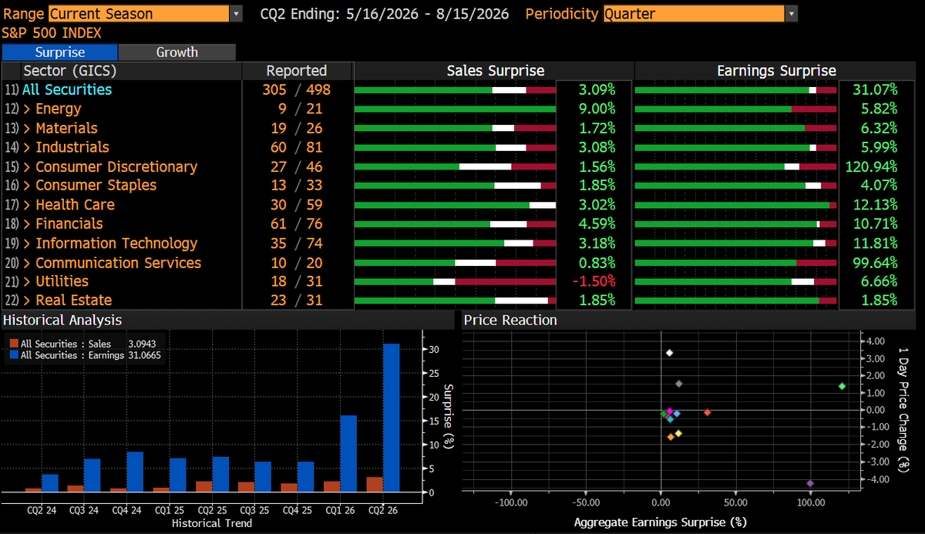Screen dimensions: 925x534
Task: Click the 120.94% earnings surprise value
Action: 869,167
